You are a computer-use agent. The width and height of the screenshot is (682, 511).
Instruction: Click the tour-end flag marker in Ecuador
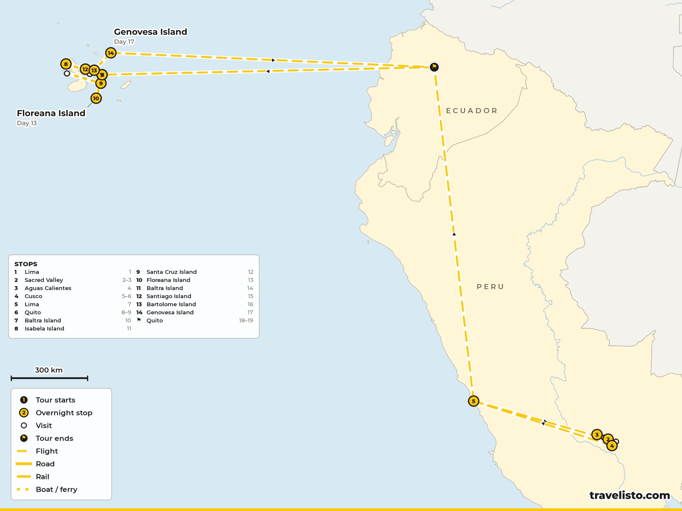434,67
